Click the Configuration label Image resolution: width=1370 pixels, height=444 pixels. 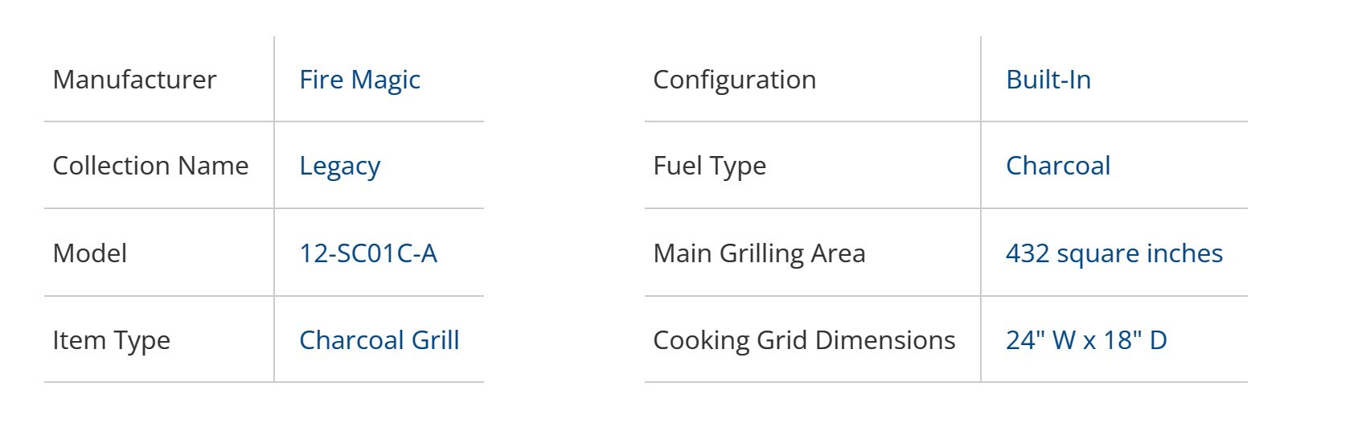coord(734,80)
